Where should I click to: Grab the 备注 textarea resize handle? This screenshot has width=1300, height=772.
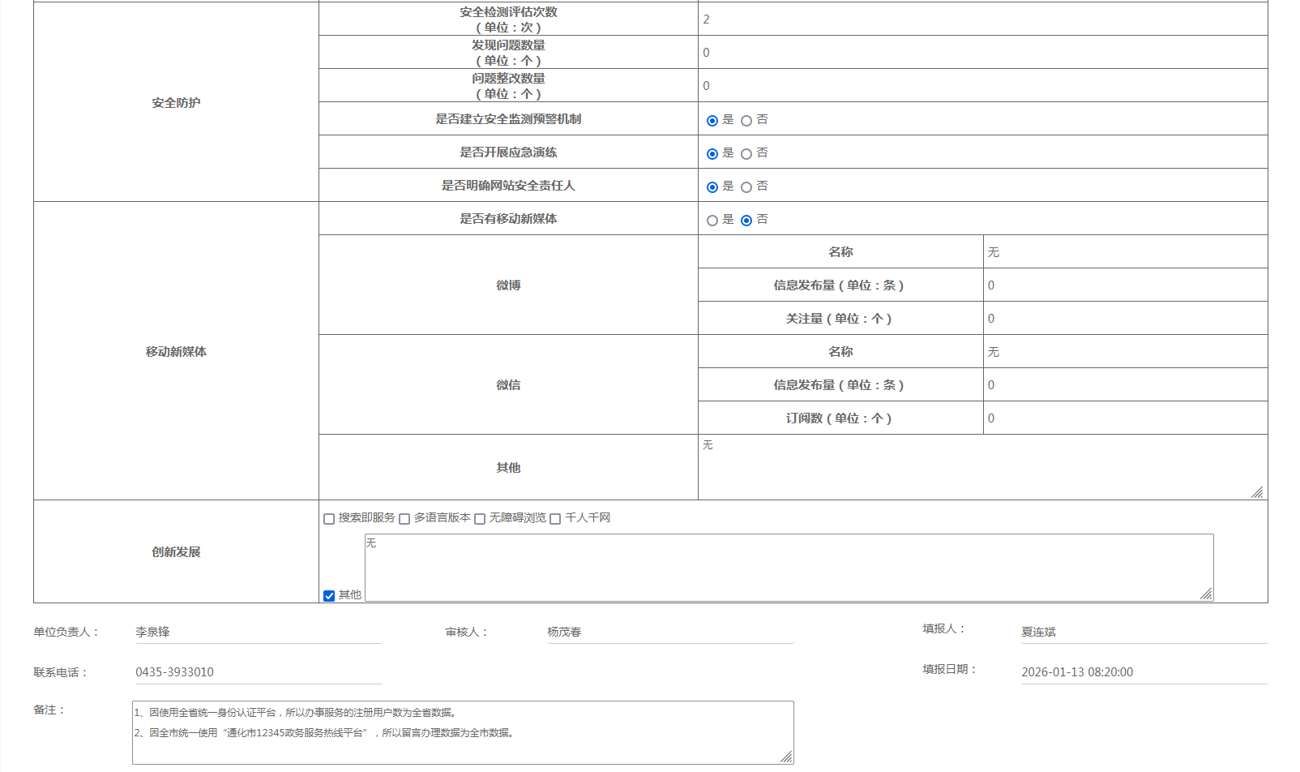click(786, 757)
